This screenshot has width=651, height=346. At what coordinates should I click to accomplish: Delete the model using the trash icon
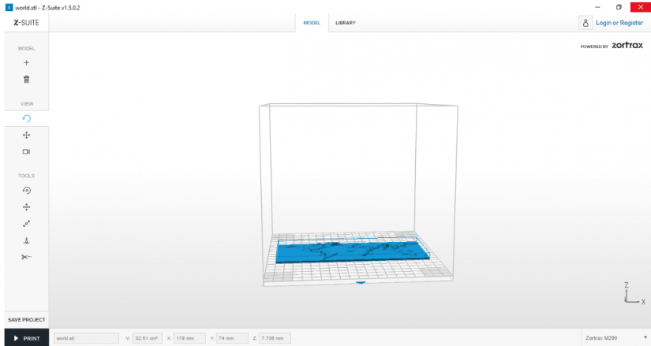26,80
